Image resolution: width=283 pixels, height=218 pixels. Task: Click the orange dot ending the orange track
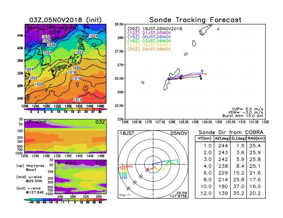tap(206, 74)
